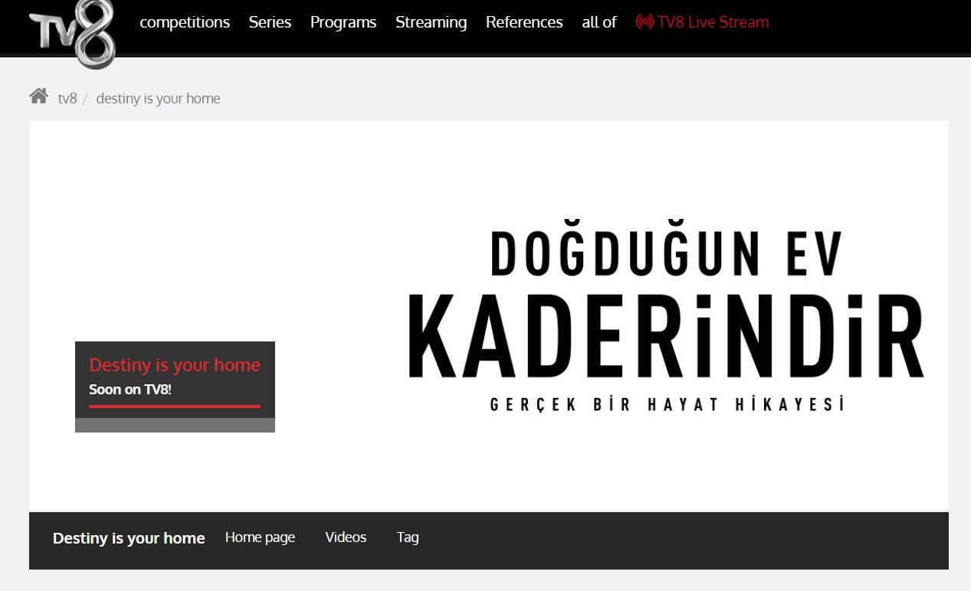Switch to the Home page tab
Viewport: 971px width, 591px height.
tap(260, 537)
